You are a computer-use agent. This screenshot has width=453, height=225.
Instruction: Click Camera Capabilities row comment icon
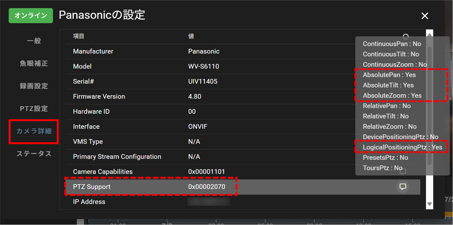click(x=403, y=171)
